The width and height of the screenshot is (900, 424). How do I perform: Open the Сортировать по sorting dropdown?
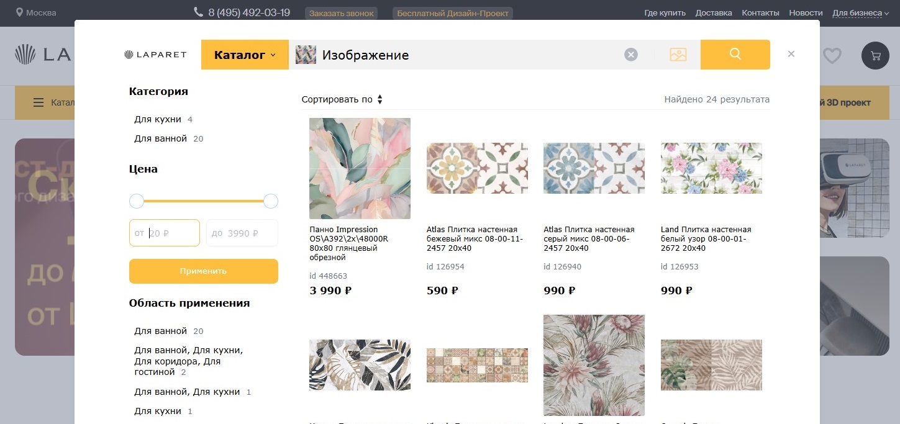coord(342,99)
